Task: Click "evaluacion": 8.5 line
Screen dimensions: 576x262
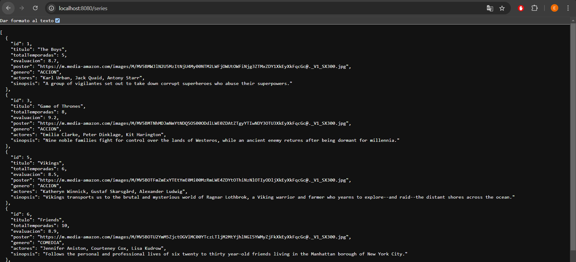Action: (35, 174)
